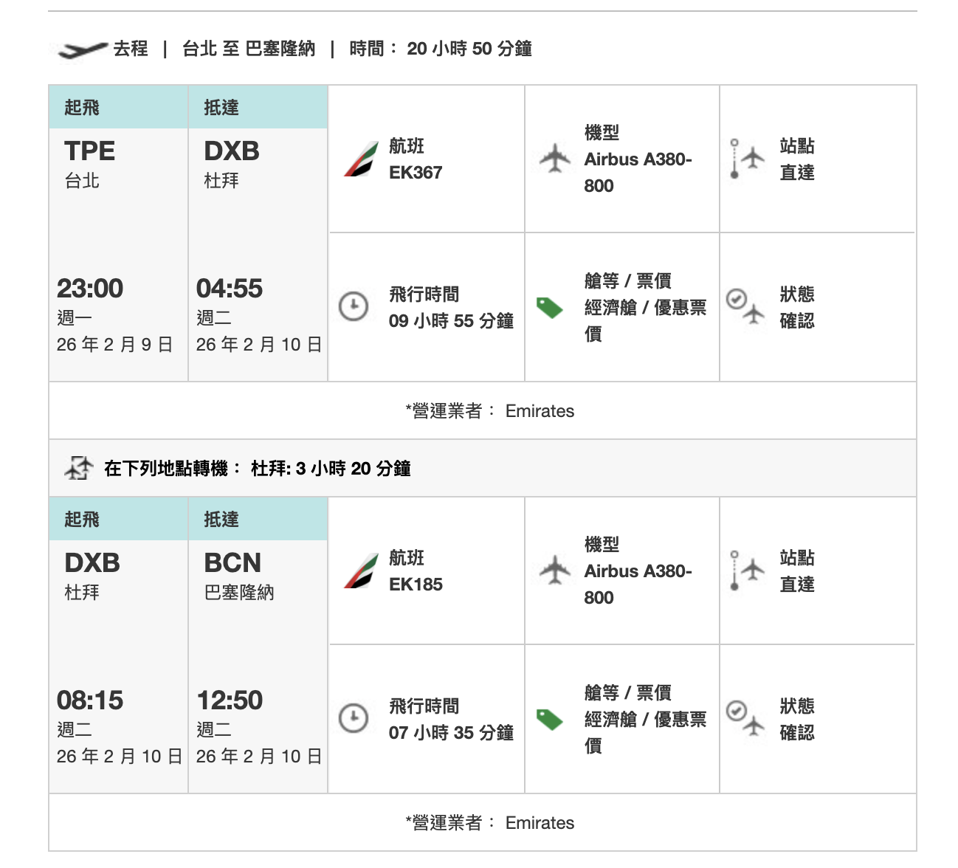Click the outbound plane icon beside 去程
This screenshot has width=958, height=868.
pos(83,50)
